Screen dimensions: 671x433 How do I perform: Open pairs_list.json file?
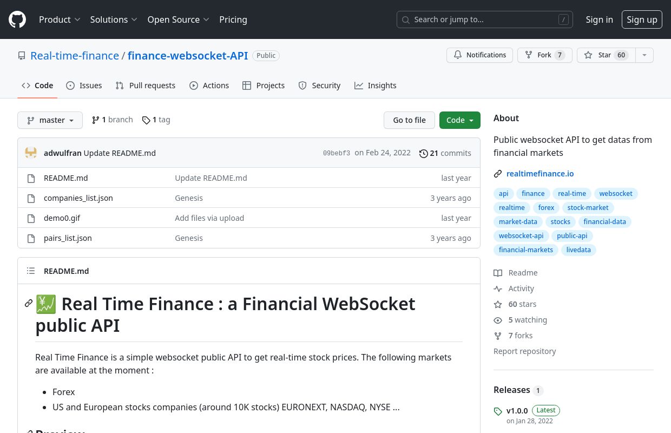(68, 238)
